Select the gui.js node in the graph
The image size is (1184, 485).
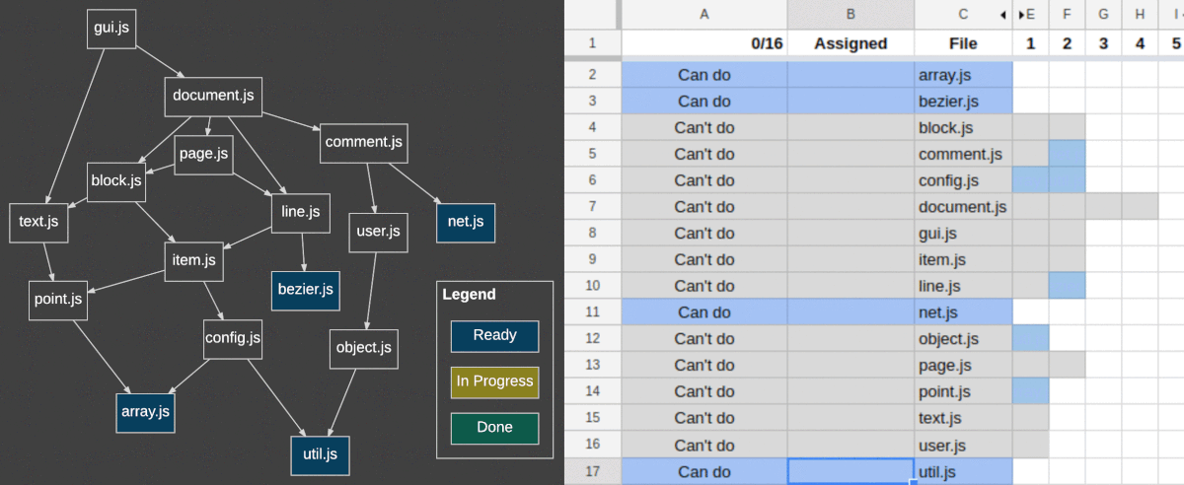click(111, 28)
